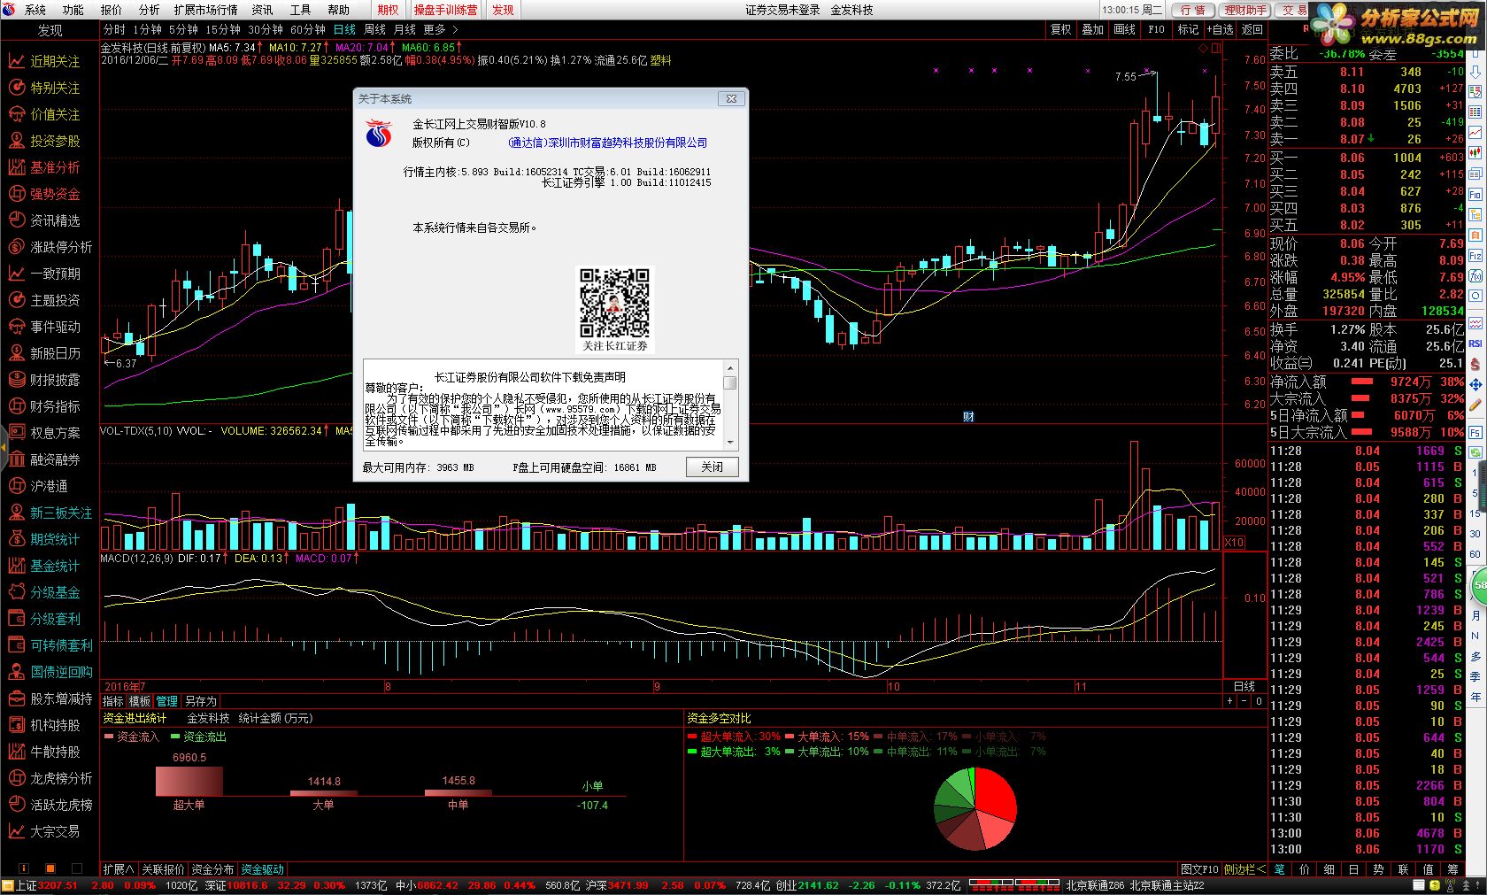1487x895 pixels.
Task: Zoom out chart with − button
Action: [x=1244, y=701]
